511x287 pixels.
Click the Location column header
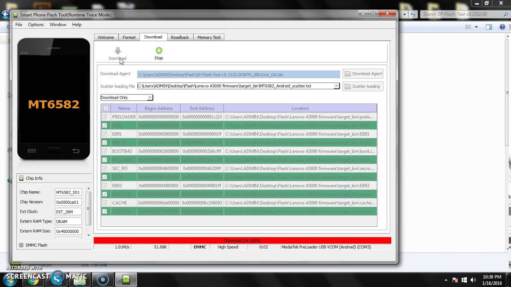[x=300, y=108]
